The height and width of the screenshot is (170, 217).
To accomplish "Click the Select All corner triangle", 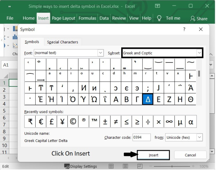I will click(6, 76).
